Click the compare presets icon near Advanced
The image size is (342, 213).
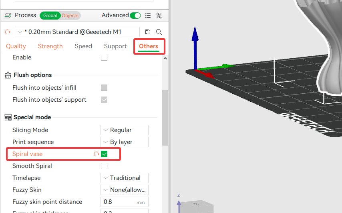click(x=159, y=16)
